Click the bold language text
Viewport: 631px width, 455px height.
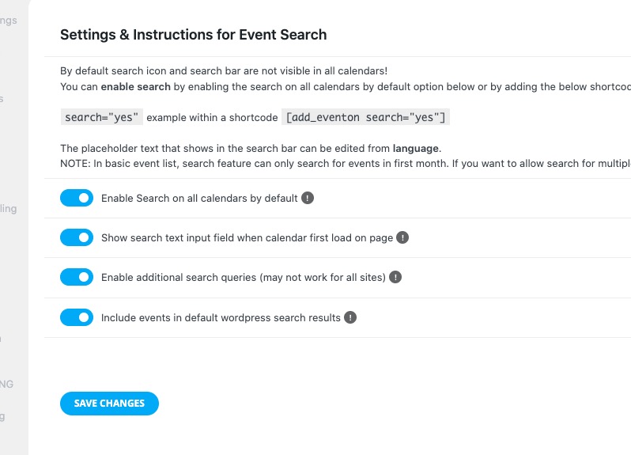[x=416, y=148]
